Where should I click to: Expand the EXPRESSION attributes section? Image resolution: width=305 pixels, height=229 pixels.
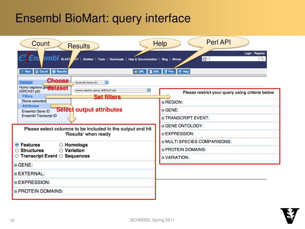[x=15, y=183]
